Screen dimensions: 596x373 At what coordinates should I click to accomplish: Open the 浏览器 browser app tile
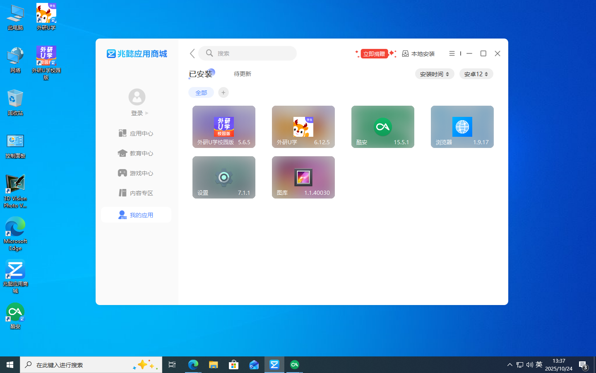coord(462,126)
